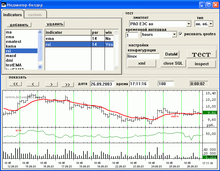Viewport: 220px width, 171px height.
Task: Click the eye icon in title bar
Action: (x=4, y=5)
